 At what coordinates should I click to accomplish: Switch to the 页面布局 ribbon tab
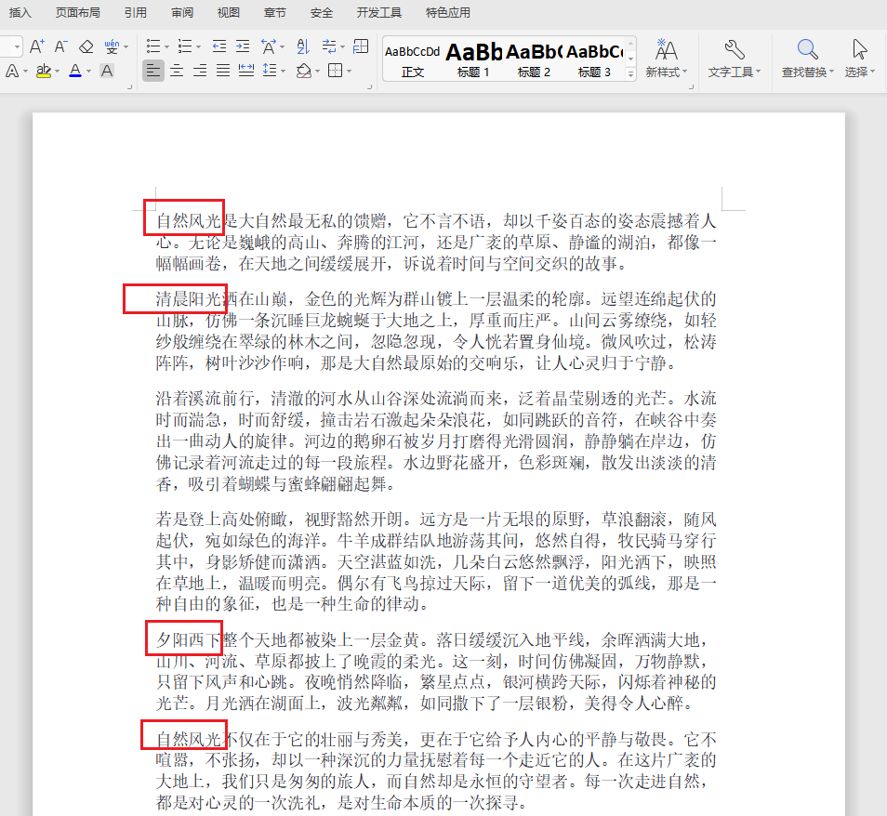coord(78,12)
